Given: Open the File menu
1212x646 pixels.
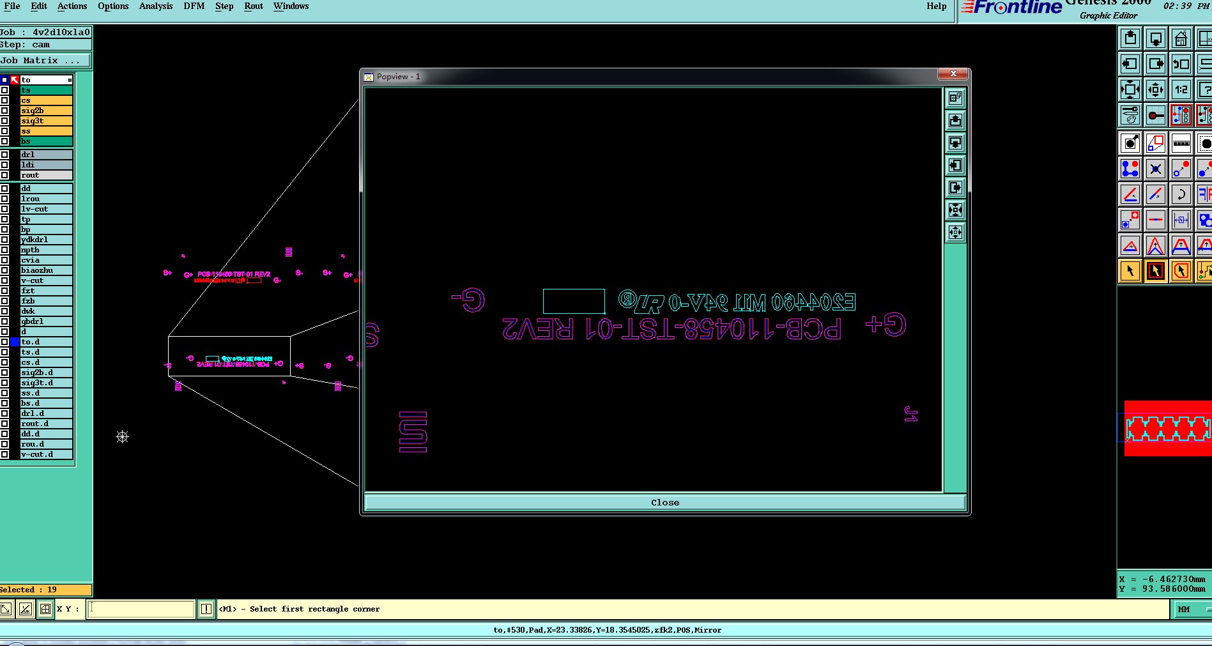Looking at the screenshot, I should point(12,6).
